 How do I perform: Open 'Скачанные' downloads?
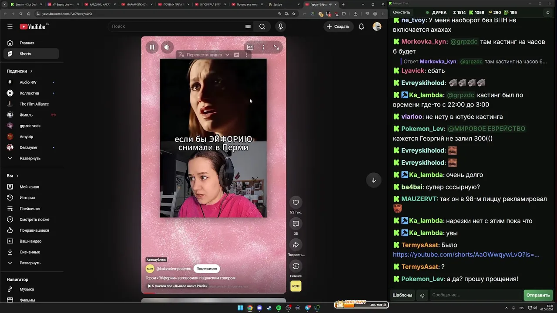30,252
